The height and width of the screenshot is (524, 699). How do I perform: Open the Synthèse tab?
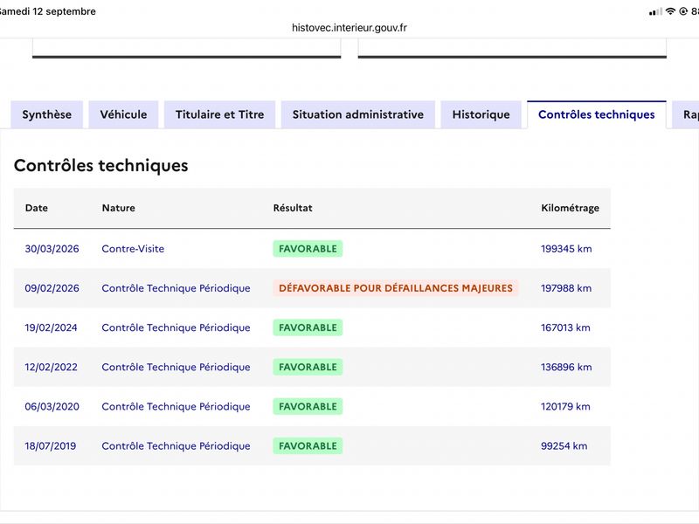(x=47, y=114)
